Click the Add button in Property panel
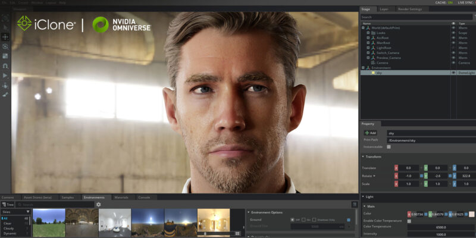The height and width of the screenshot is (238, 476). 370,133
